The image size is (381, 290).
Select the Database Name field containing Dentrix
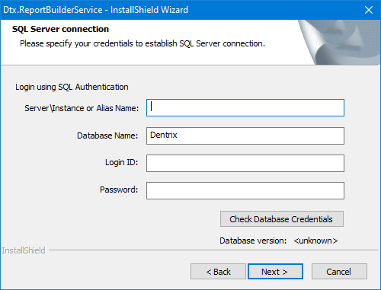245,135
